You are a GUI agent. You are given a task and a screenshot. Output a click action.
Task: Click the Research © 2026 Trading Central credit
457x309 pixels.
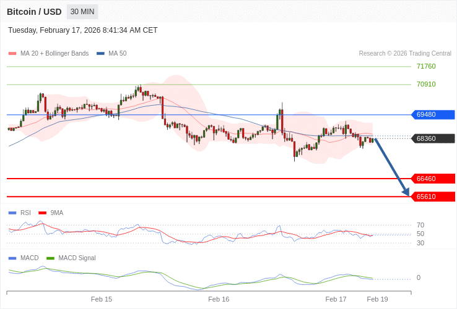(405, 54)
